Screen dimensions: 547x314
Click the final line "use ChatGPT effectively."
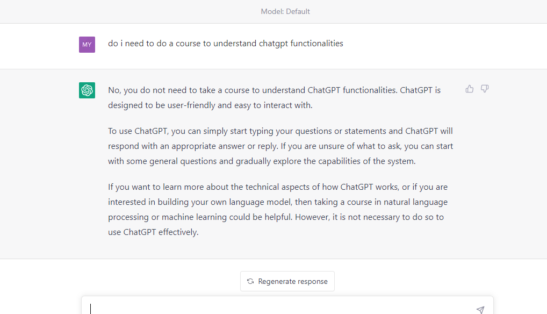pyautogui.click(x=153, y=232)
